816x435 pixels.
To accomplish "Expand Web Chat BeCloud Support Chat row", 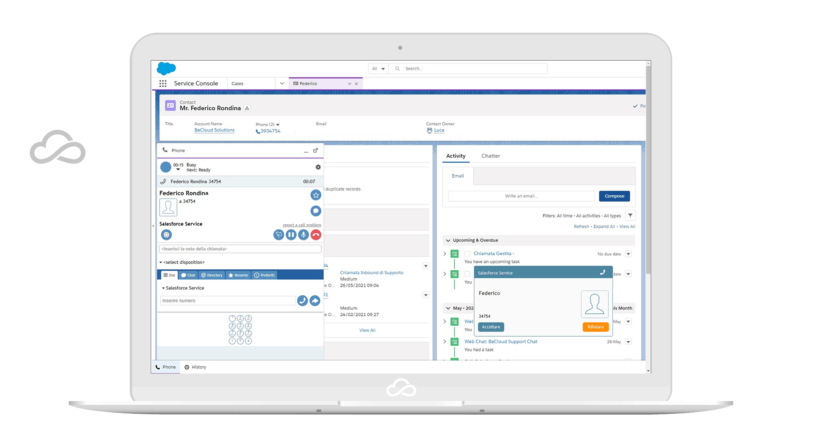I will 445,342.
